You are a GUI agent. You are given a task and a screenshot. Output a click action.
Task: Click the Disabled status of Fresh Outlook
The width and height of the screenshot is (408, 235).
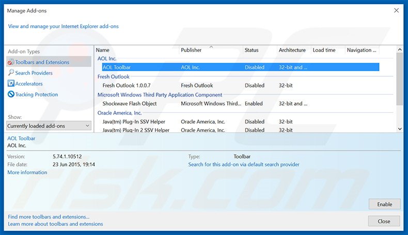click(x=255, y=86)
